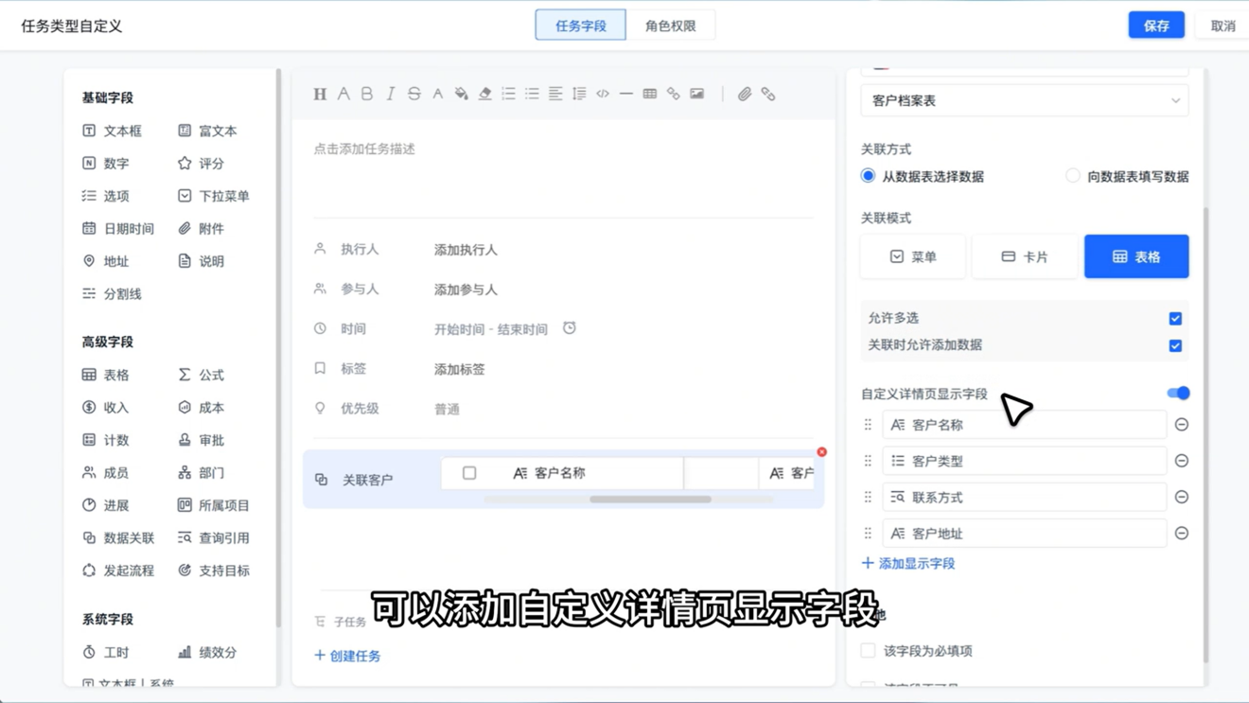Open the 客户档案表 dropdown
The image size is (1249, 703).
point(1025,100)
